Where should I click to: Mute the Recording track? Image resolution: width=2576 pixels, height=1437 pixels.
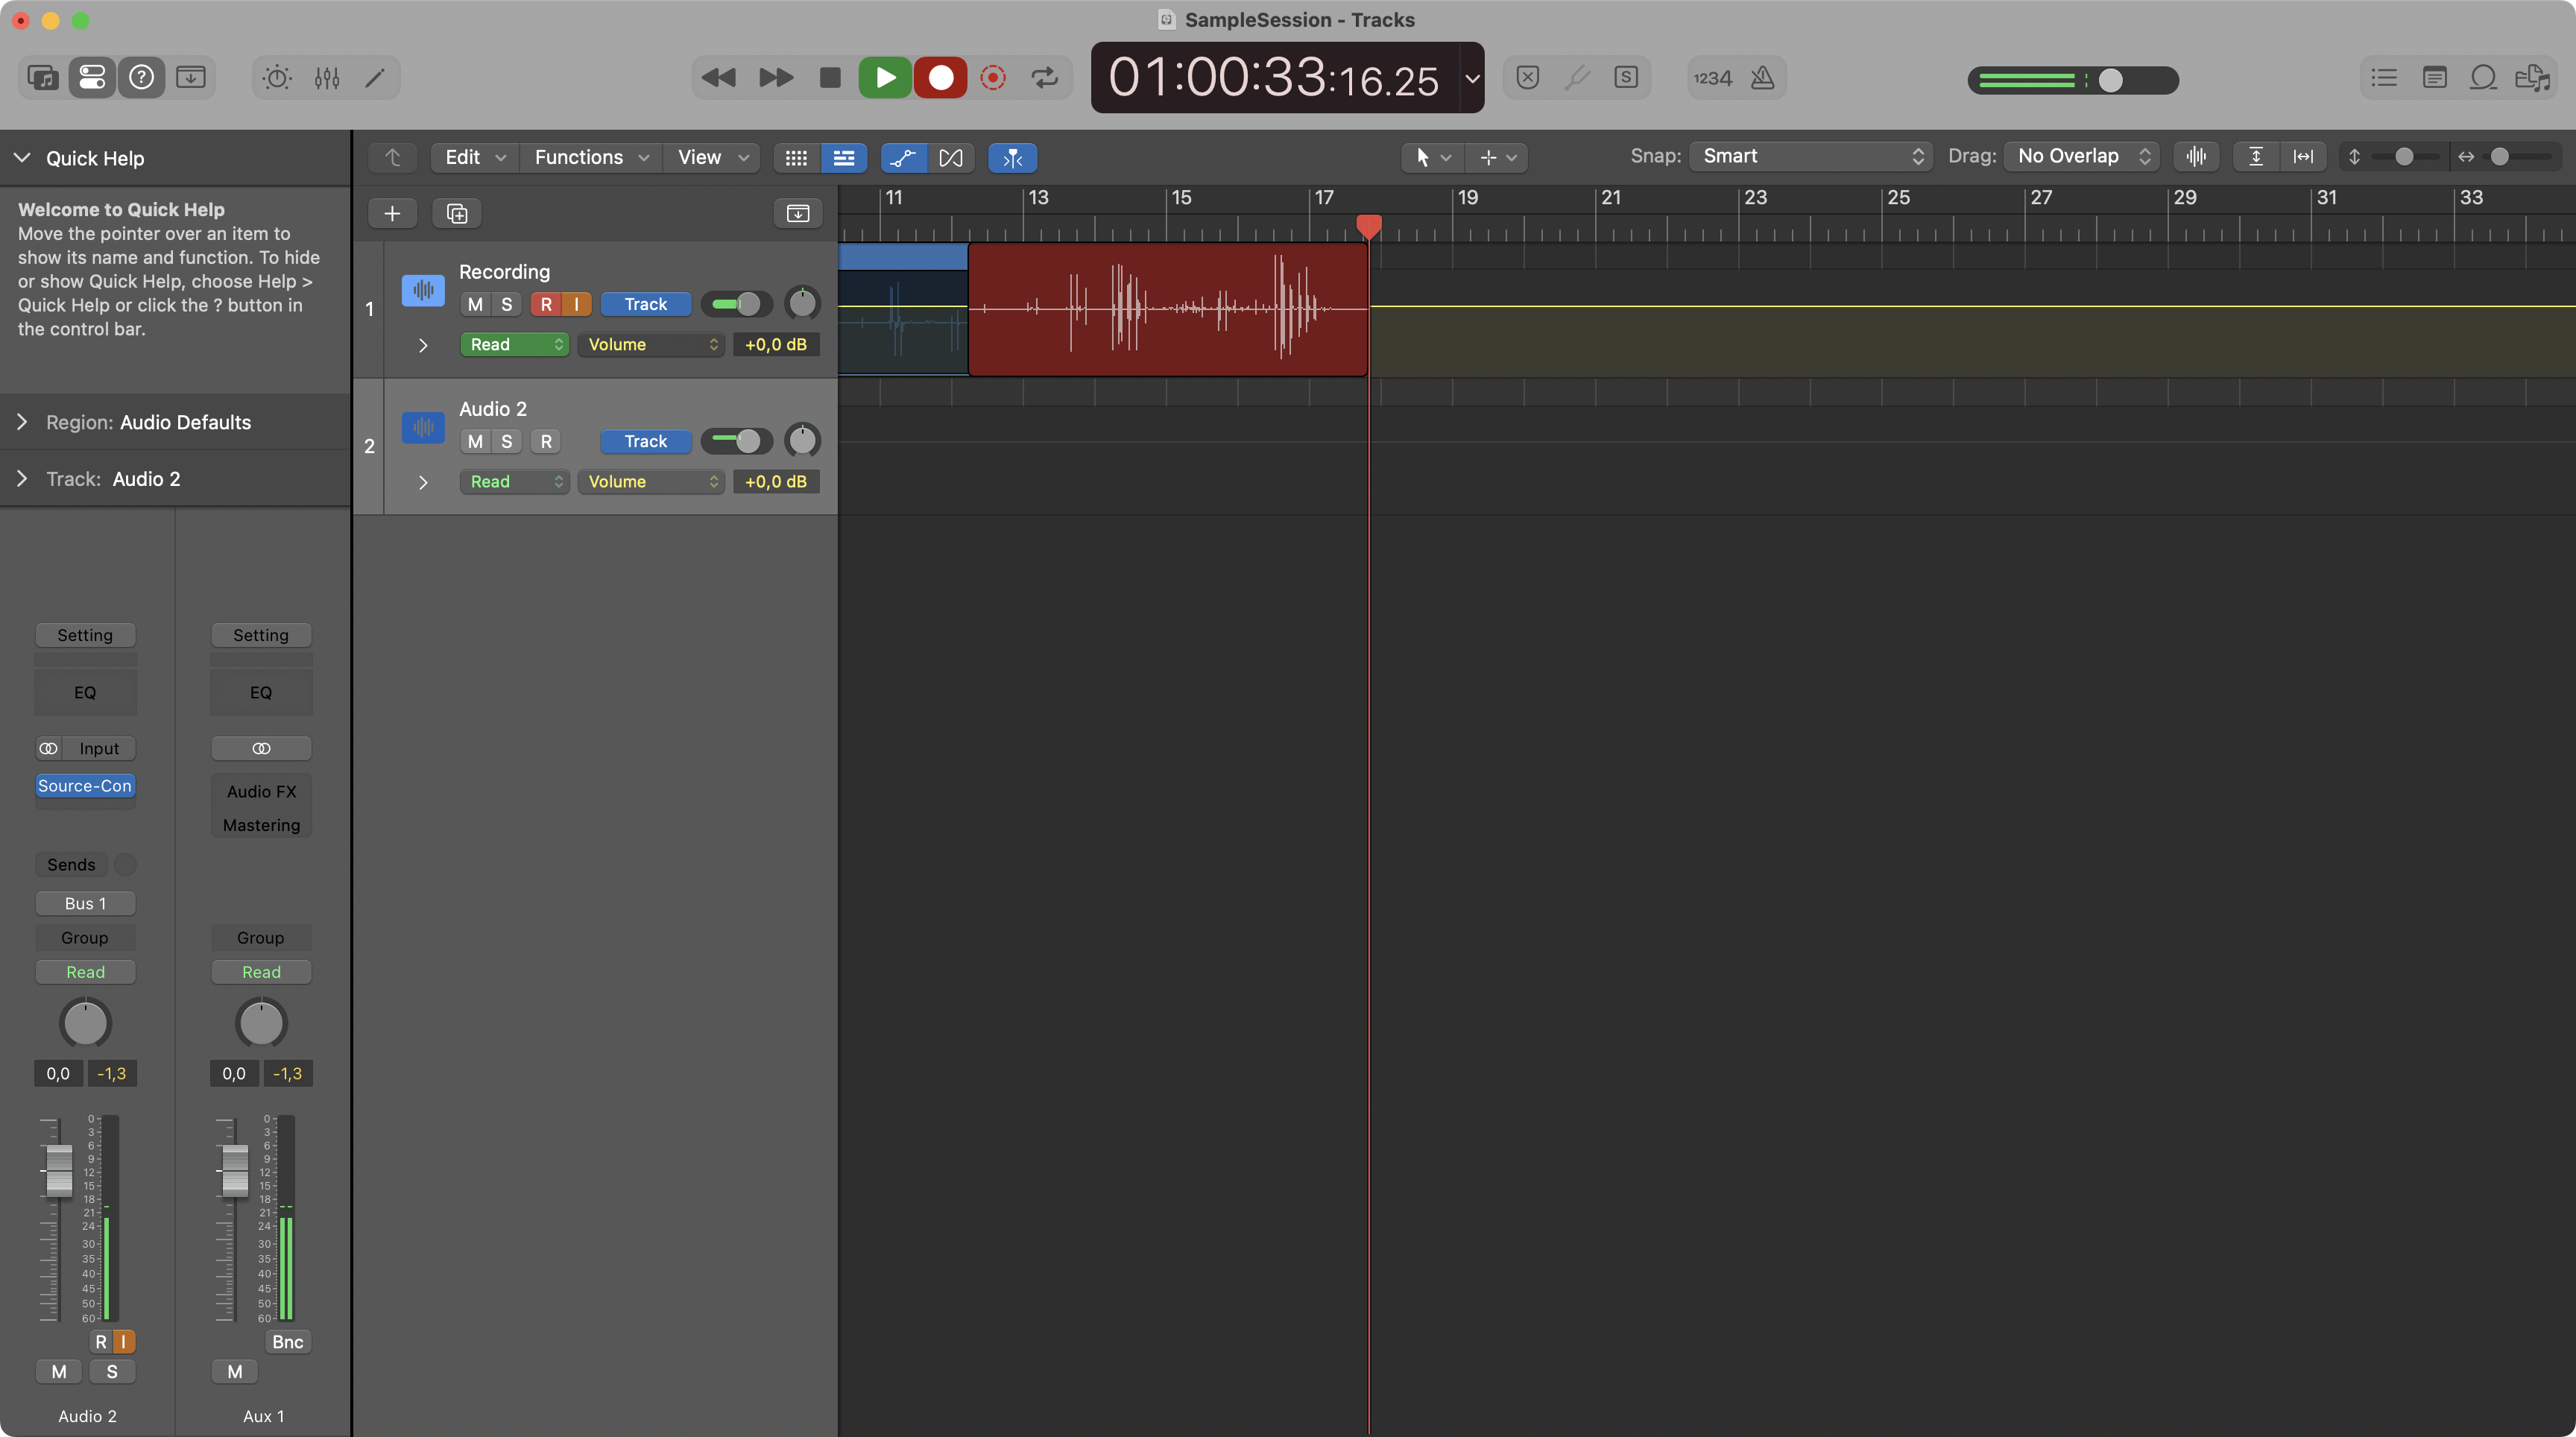click(x=475, y=305)
